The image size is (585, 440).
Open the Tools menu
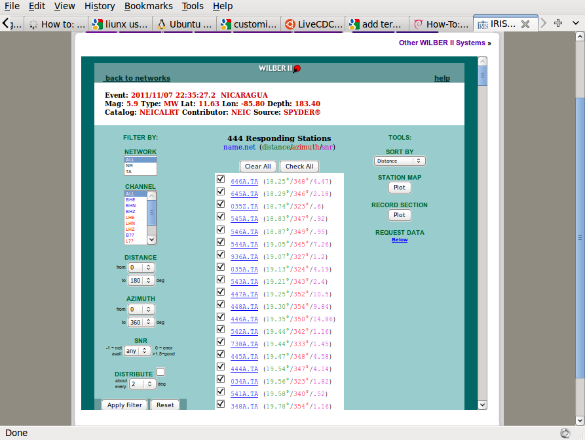coord(193,6)
